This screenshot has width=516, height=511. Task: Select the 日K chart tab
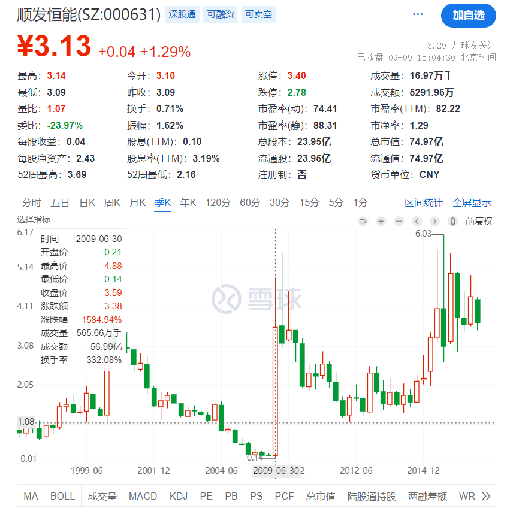click(87, 202)
